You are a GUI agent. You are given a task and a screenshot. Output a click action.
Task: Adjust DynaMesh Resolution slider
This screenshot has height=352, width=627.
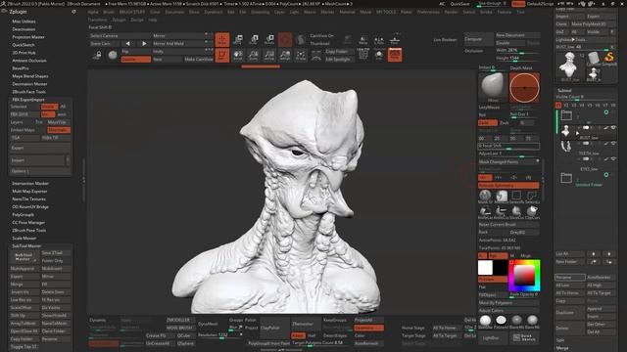[x=219, y=335]
